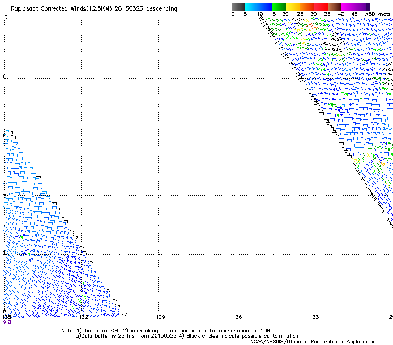Click the date '20150323 descending' in the title

[x=146, y=9]
